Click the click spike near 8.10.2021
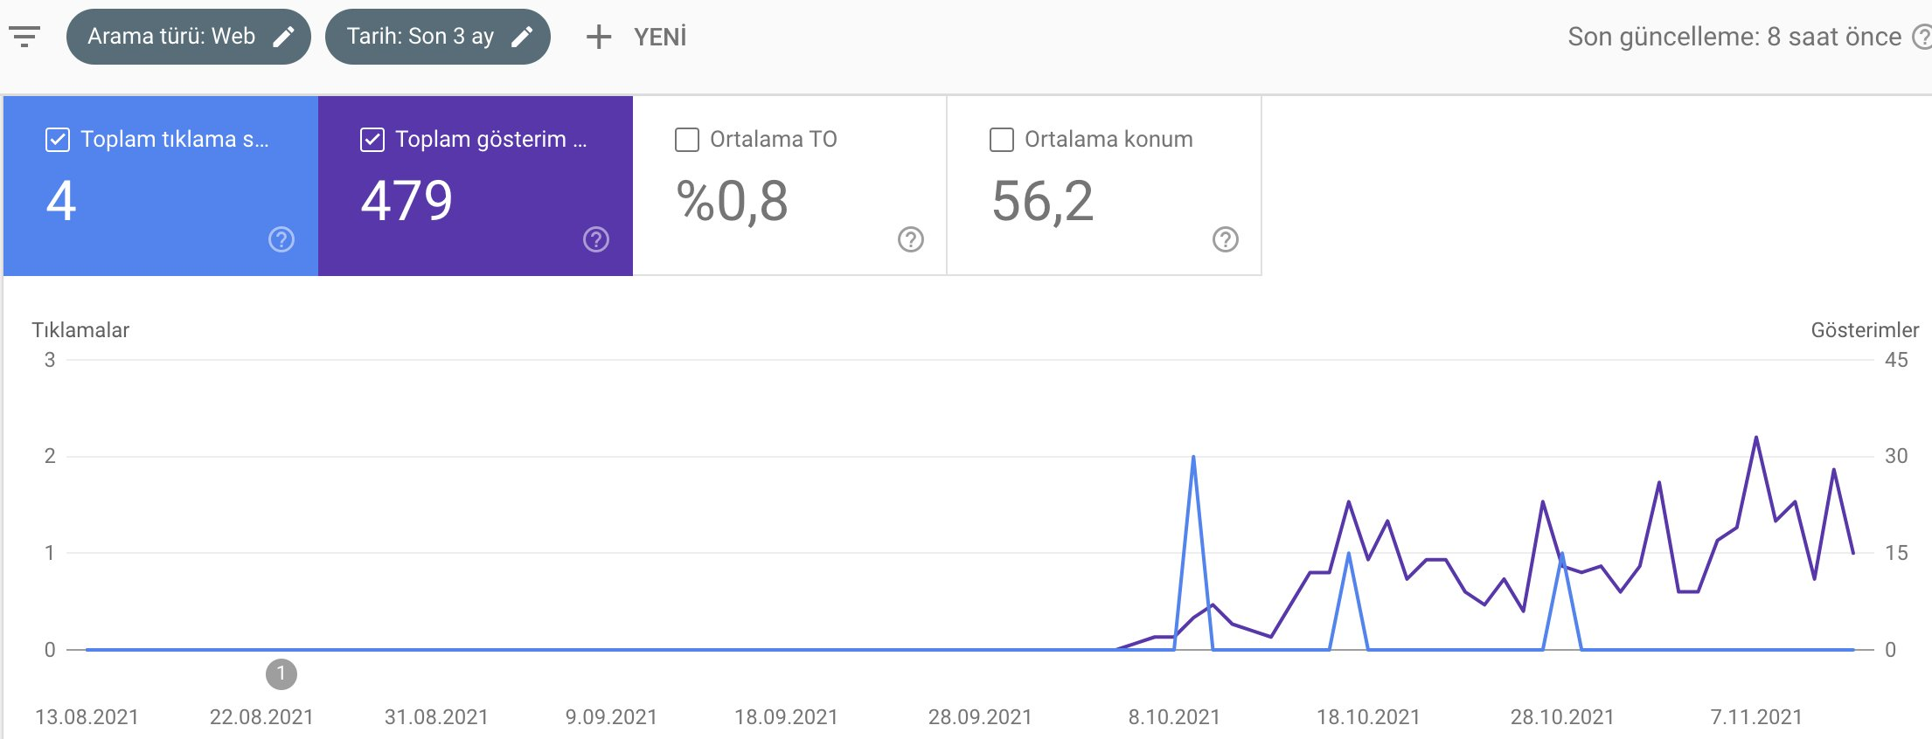The width and height of the screenshot is (1932, 739). click(1193, 458)
